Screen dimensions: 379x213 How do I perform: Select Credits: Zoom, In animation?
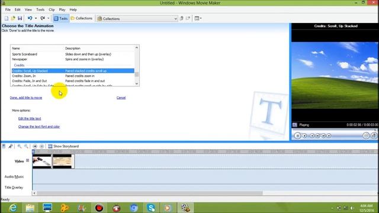[x=73, y=76]
